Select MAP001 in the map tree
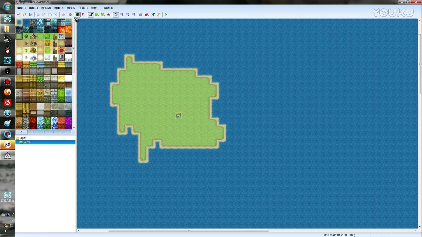The image size is (422, 237). 28,142
